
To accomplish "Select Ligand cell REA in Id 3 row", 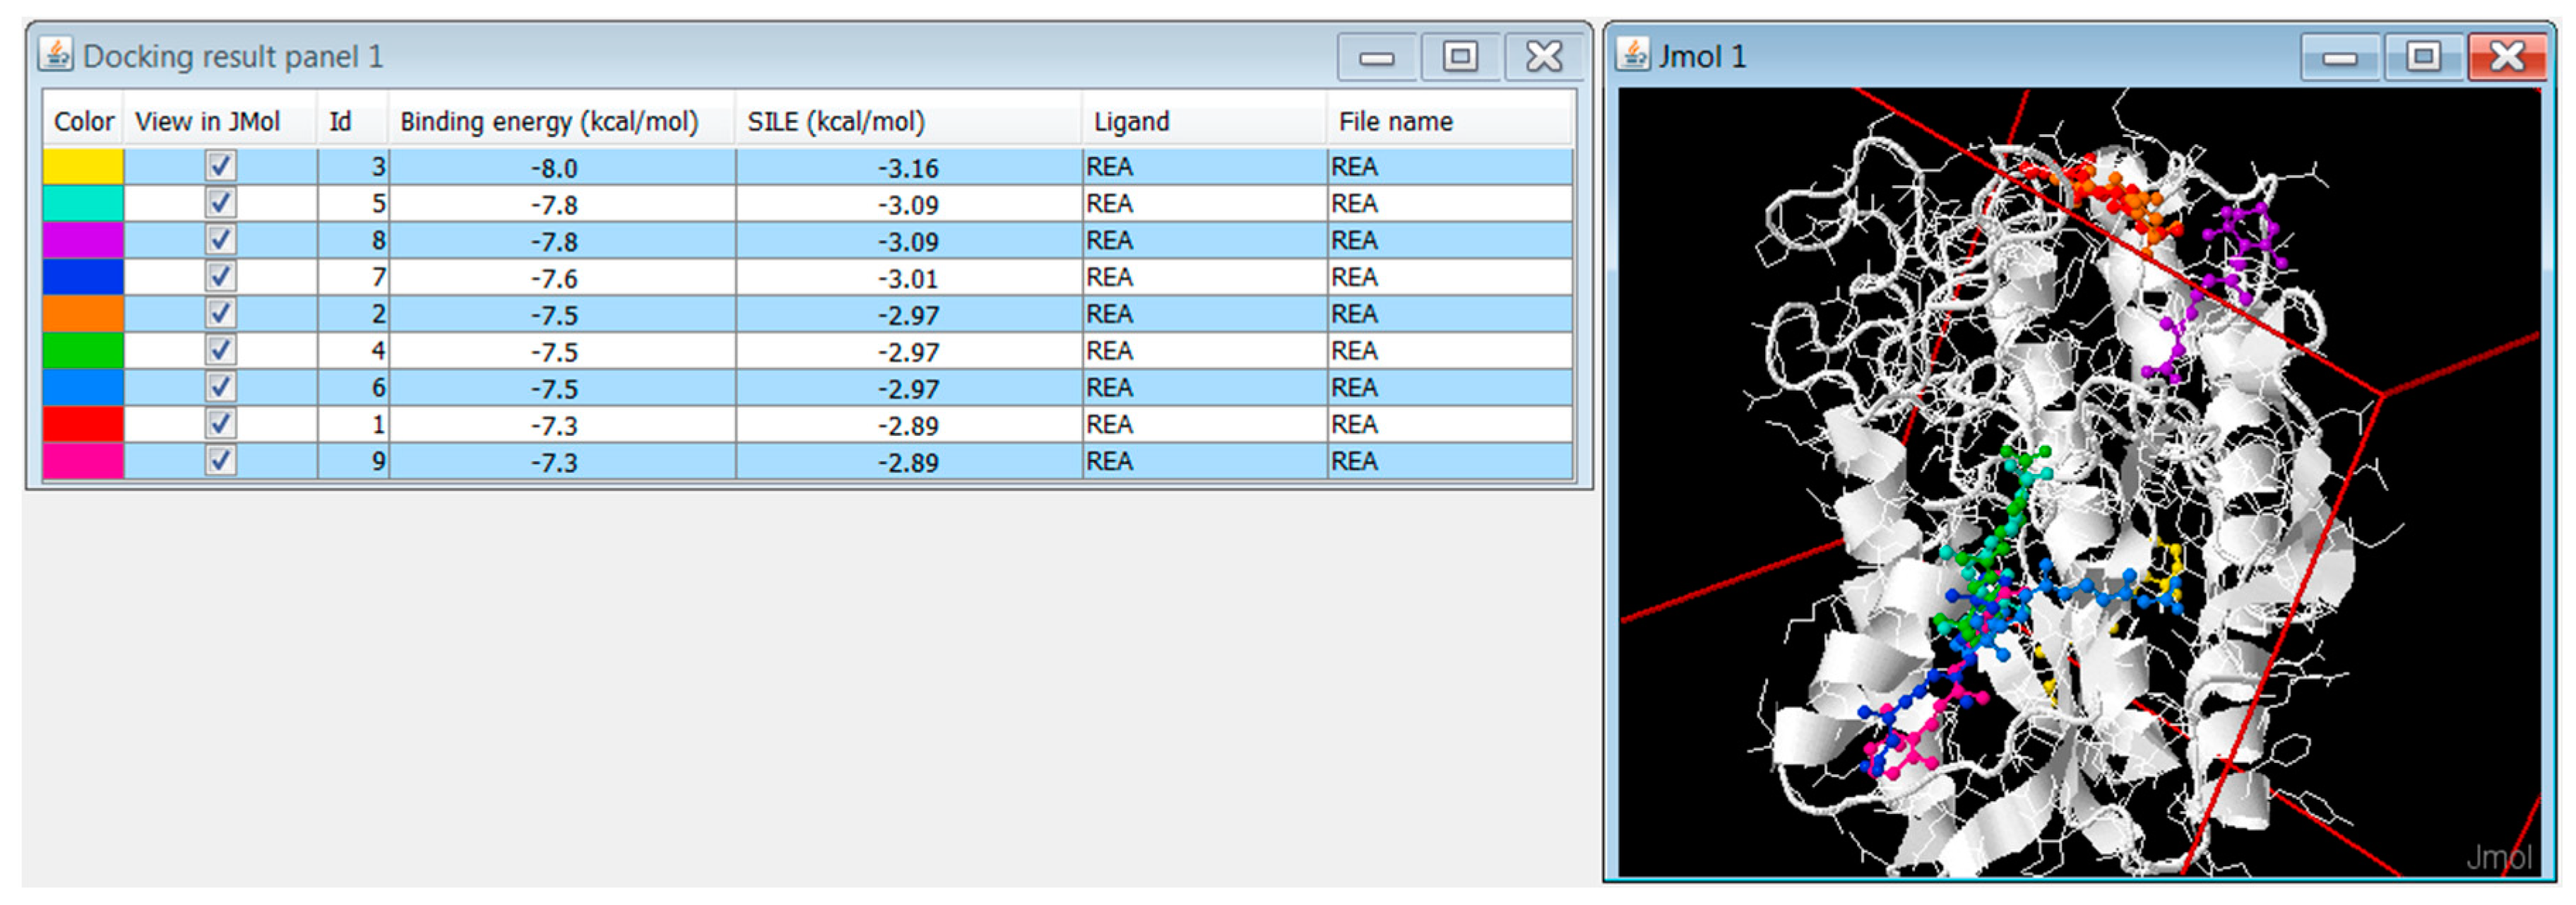I will [1205, 166].
